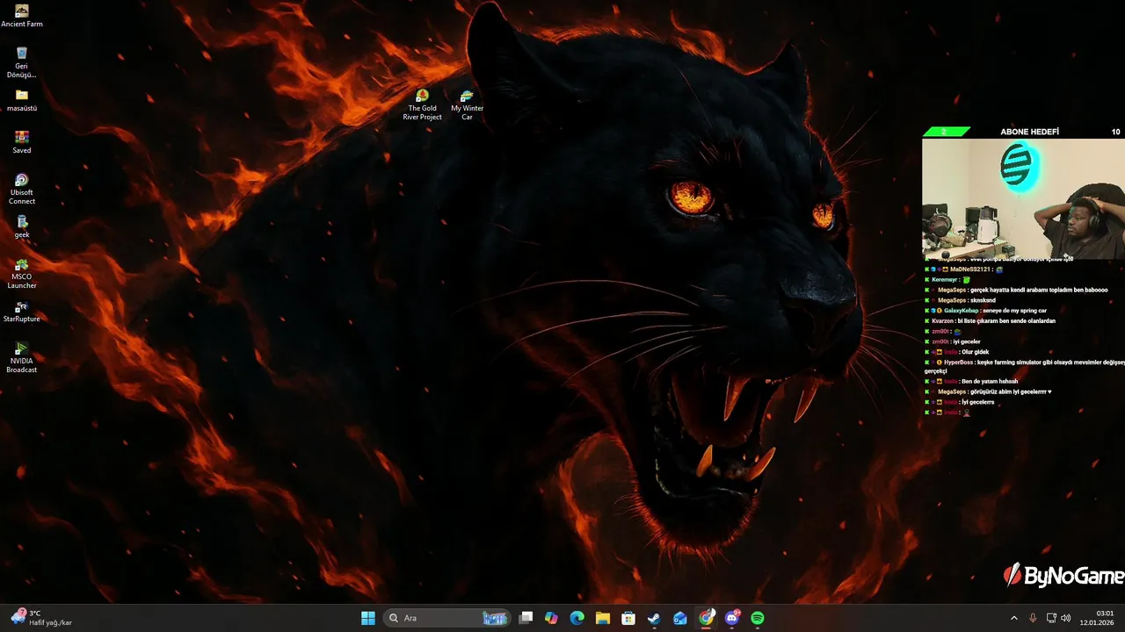This screenshot has height=632, width=1125.
Task: Select the masaüstü folder on desktop
Action: point(22,100)
